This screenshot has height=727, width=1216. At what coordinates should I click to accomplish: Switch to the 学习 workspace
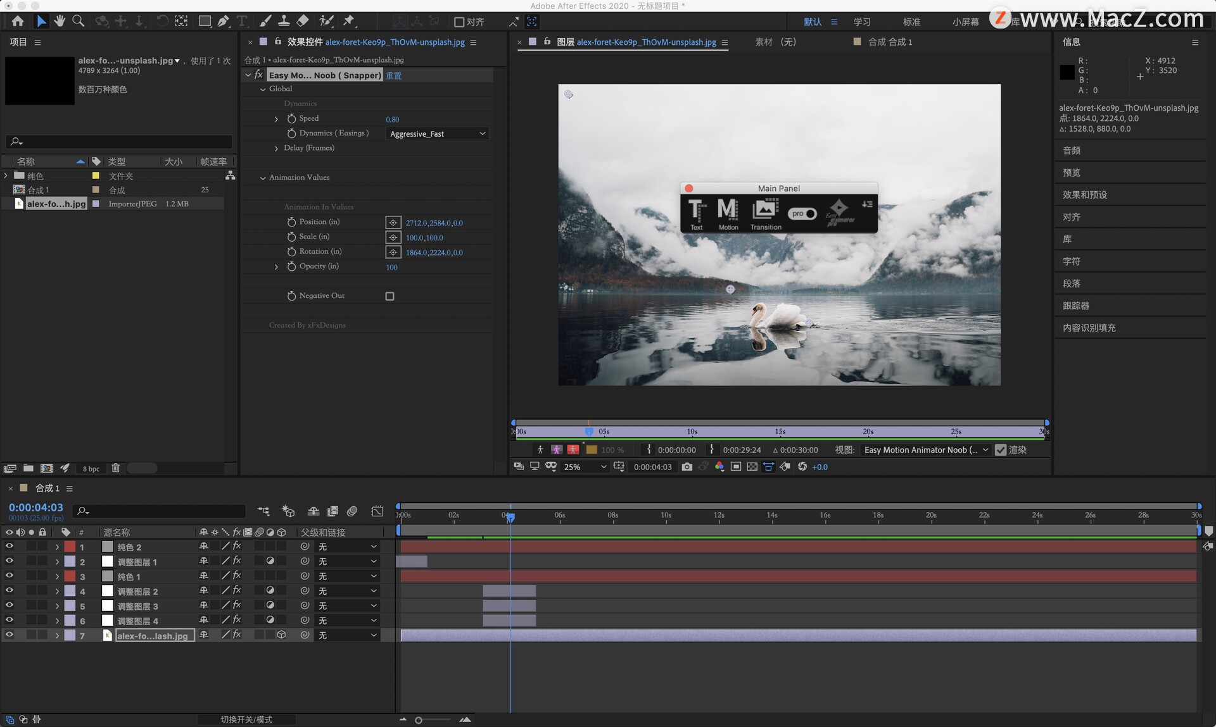point(862,22)
